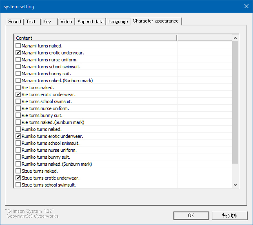
Task: Enable Manami turns nurse uniform checkbox
Action: 18,60
